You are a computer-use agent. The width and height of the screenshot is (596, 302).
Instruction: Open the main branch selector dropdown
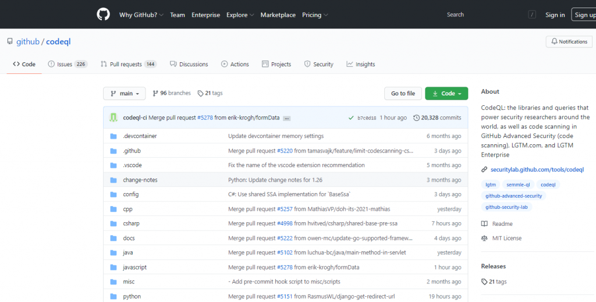pos(125,94)
